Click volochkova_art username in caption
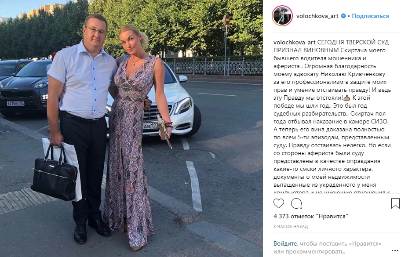The width and height of the screenshot is (401, 257). click(x=294, y=43)
